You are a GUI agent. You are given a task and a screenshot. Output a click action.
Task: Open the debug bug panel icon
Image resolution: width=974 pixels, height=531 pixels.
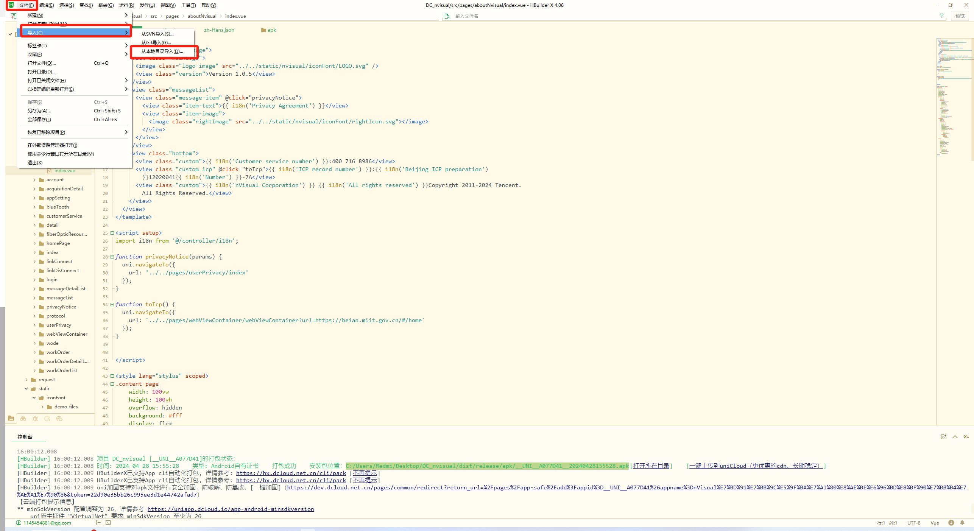[x=35, y=419]
